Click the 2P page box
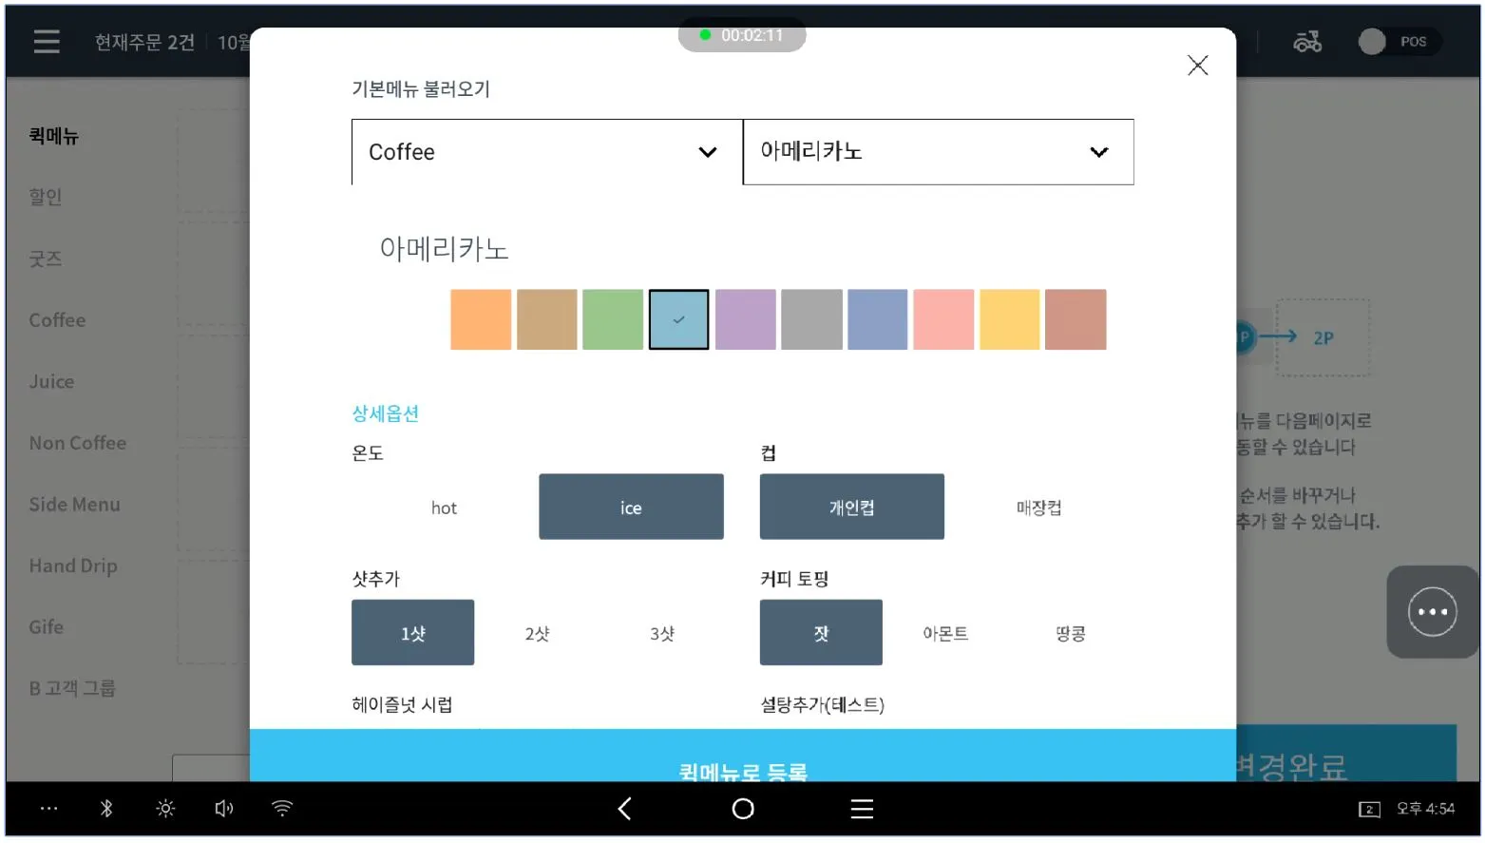 pos(1323,338)
